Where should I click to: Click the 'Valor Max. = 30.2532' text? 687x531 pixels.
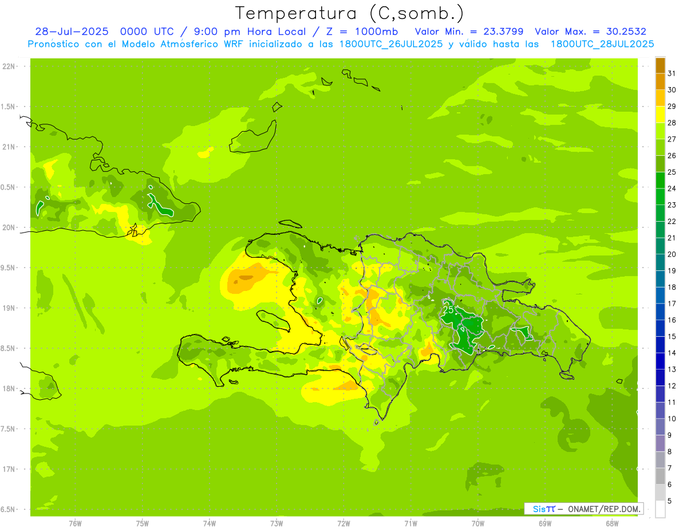[590, 32]
